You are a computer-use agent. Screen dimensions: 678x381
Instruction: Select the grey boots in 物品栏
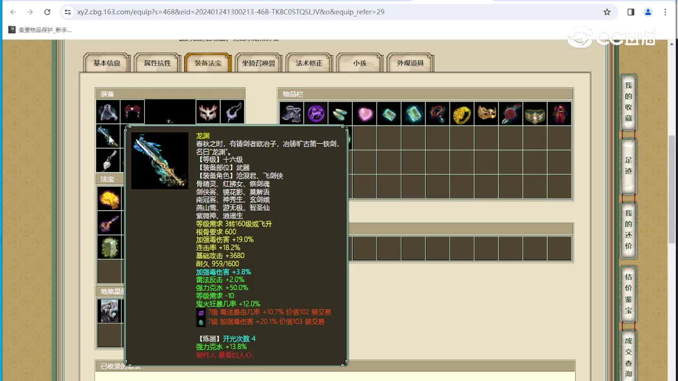pyautogui.click(x=291, y=113)
